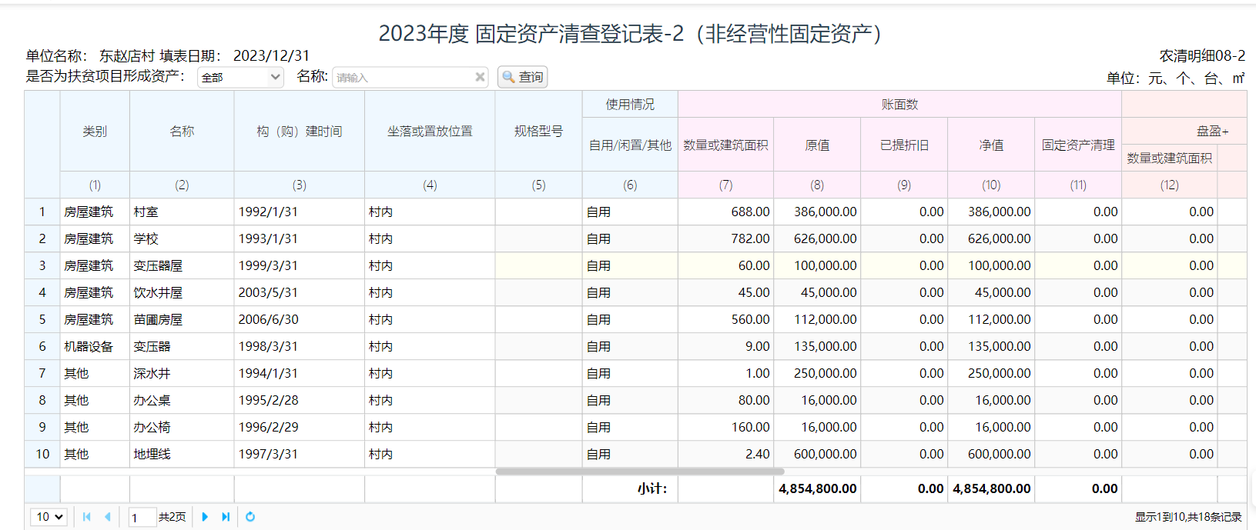Select the 地埋线 name cell
Image resolution: width=1256 pixels, height=530 pixels.
(x=182, y=454)
